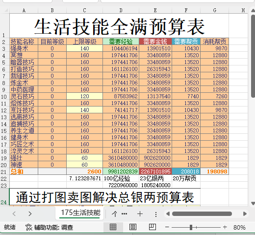This screenshot has width=255, height=235.
Task: Click the 208018 total cell
Action: click(186, 171)
